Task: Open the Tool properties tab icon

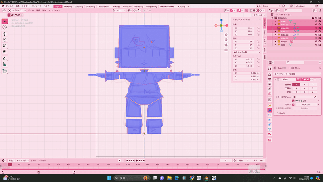Action: pos(270,69)
